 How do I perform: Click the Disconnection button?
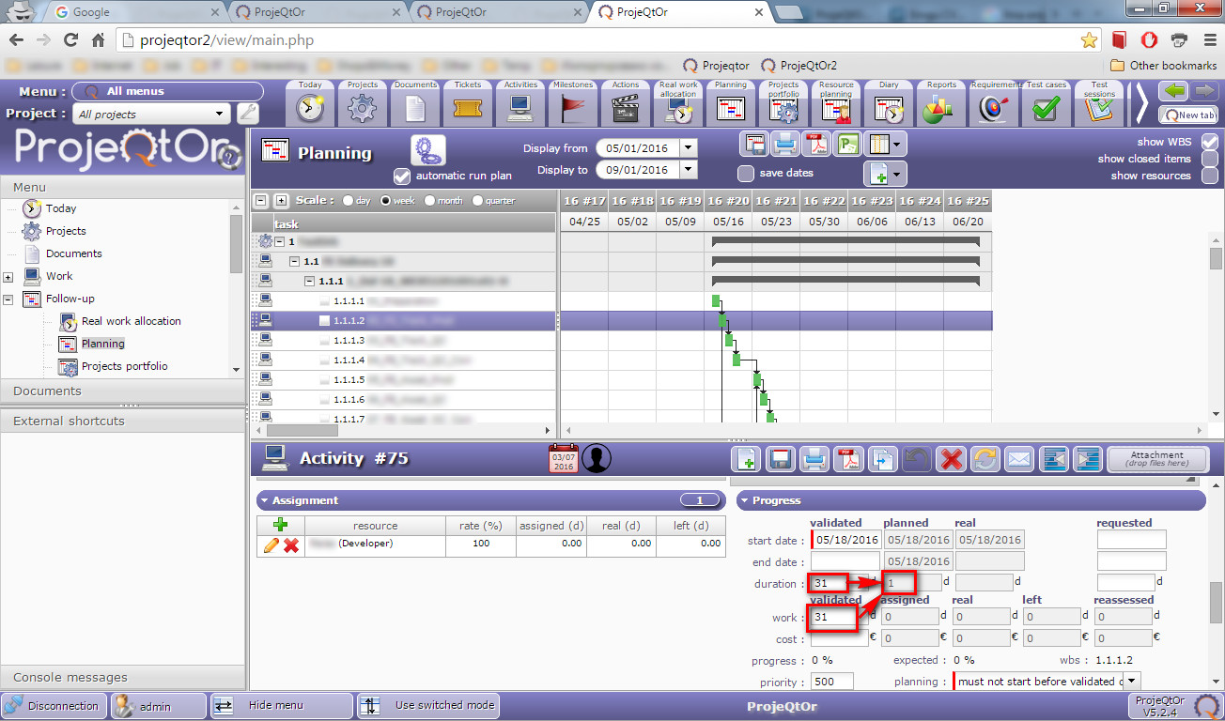pyautogui.click(x=54, y=706)
